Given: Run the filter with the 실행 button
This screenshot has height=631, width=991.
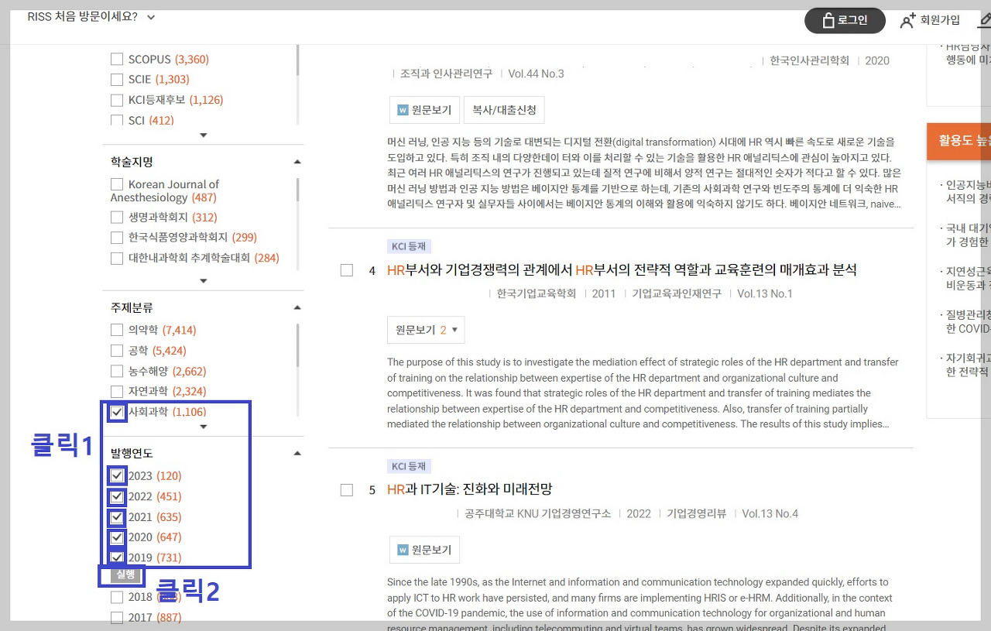Looking at the screenshot, I should (125, 574).
